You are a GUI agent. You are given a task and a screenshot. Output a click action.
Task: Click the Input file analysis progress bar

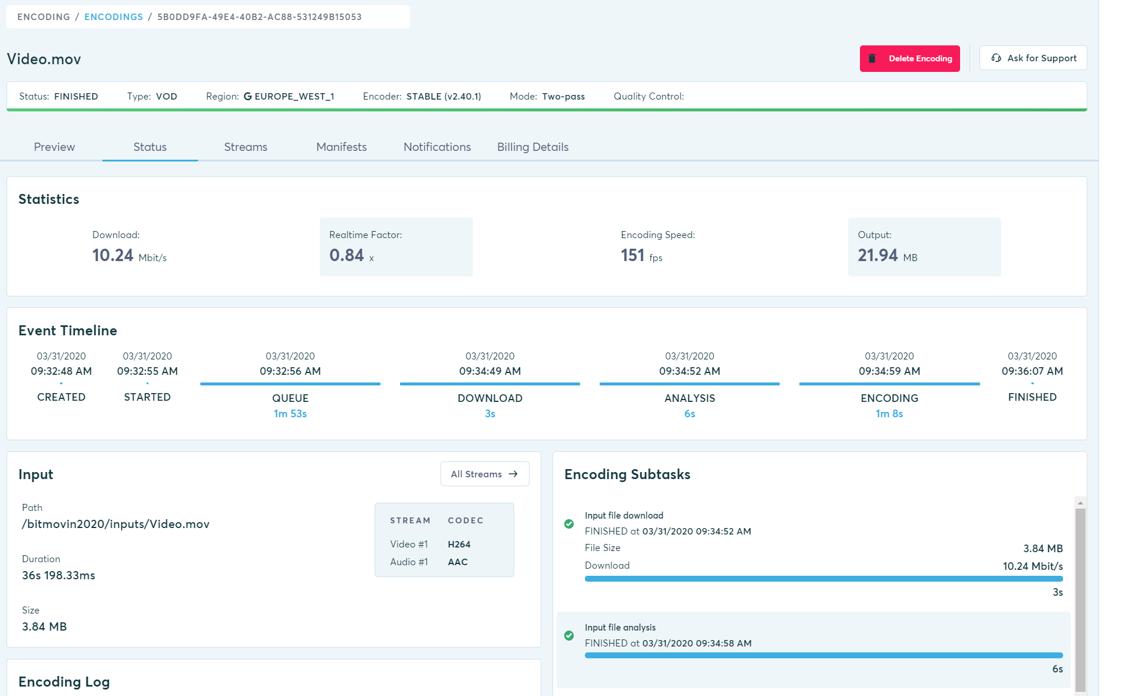[823, 655]
